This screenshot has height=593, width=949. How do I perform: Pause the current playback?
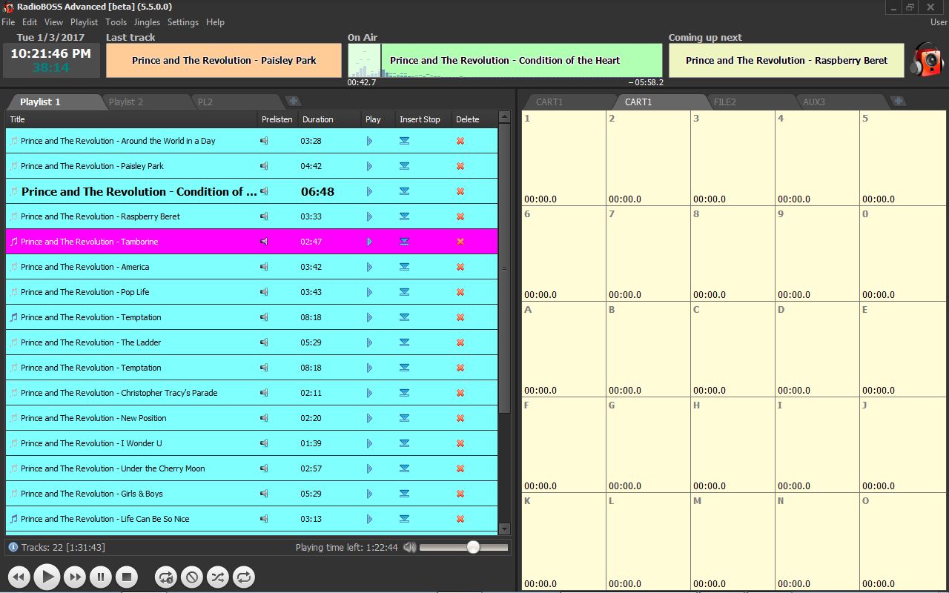click(x=100, y=576)
